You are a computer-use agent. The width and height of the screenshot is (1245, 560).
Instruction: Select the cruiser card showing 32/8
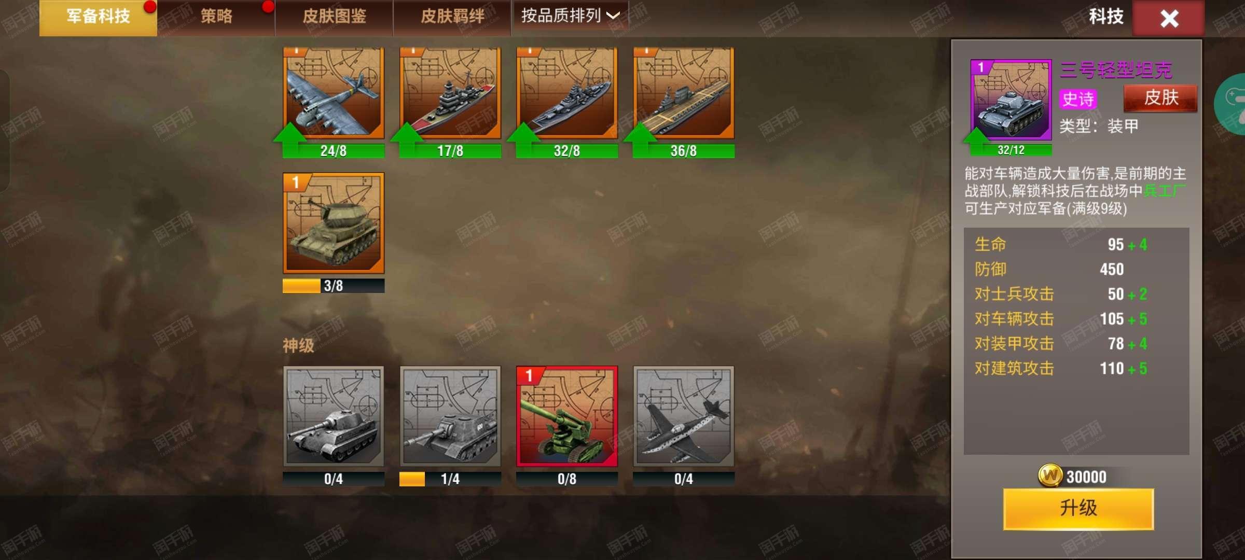coord(567,94)
